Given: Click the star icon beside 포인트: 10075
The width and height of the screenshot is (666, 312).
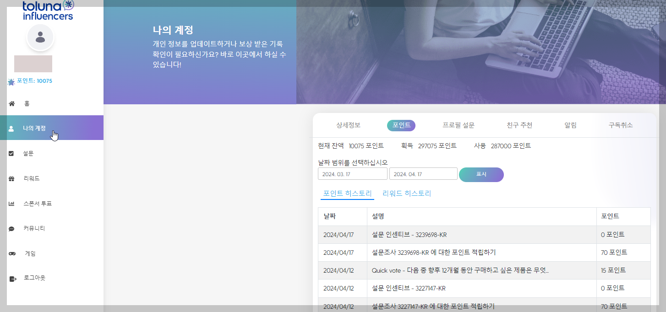Looking at the screenshot, I should click(11, 82).
